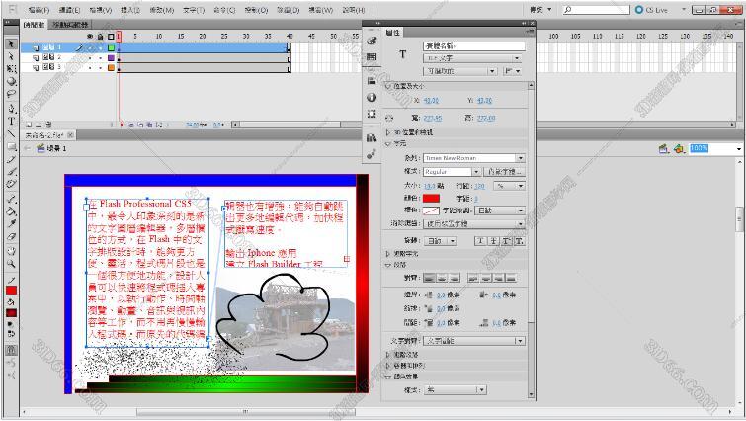Set align left paragraph button
This screenshot has width=746, height=421.
click(x=429, y=278)
